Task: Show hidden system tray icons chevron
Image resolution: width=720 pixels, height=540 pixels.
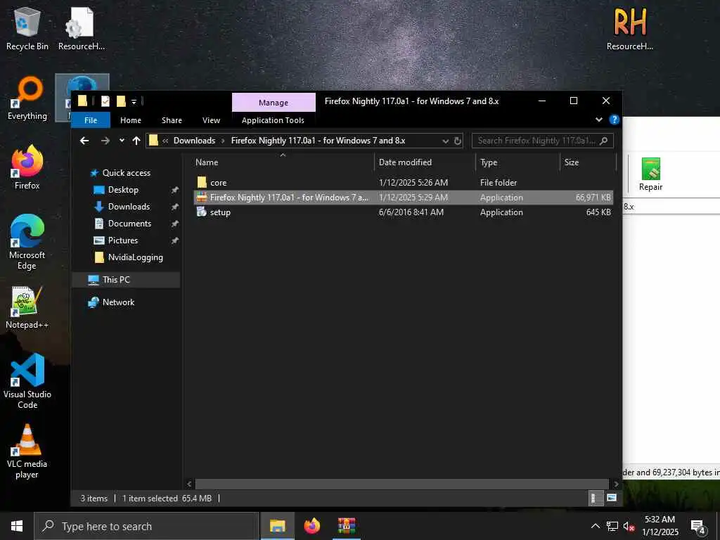Action: (x=595, y=526)
